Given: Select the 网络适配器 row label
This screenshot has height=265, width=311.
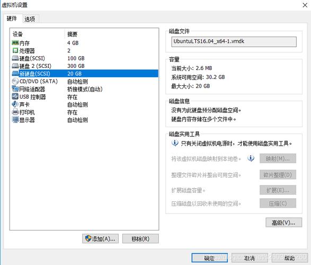Looking at the screenshot, I should pyautogui.click(x=32, y=89).
